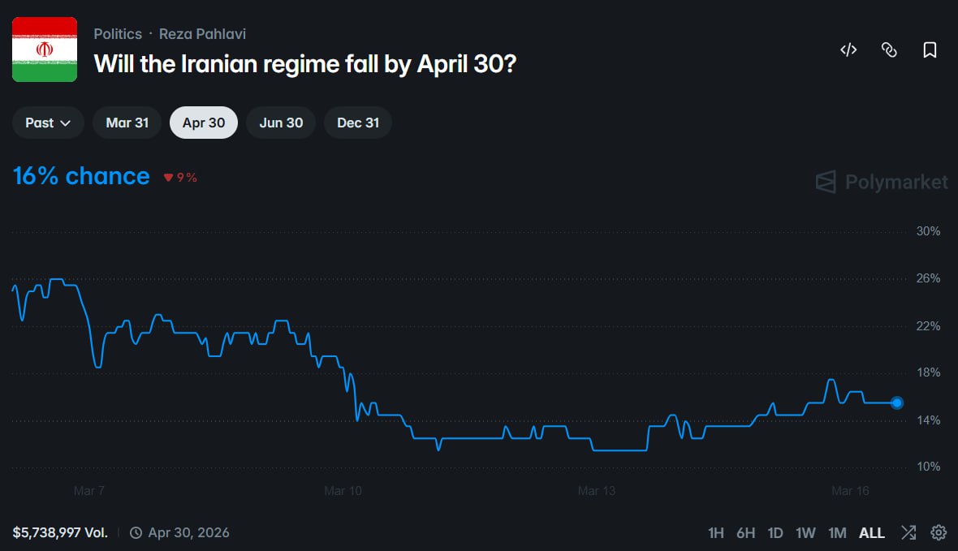
Task: Click the Iran flag market thumbnail
Action: (45, 50)
